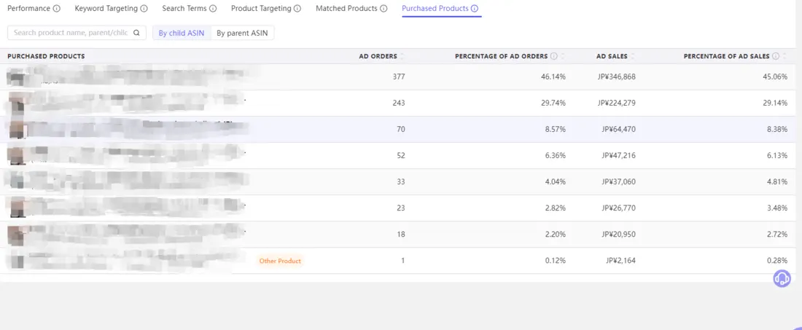This screenshot has width=802, height=330.
Task: Click the 377 ad orders cell
Action: [398, 77]
